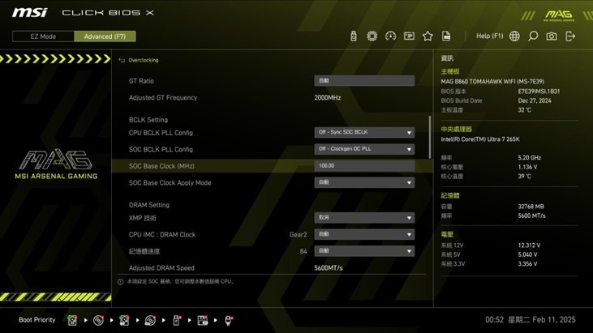Screen dimensions: 593x333
Task: Expand SOC Base Clock Apply Mode dropdown
Action: [x=364, y=183]
